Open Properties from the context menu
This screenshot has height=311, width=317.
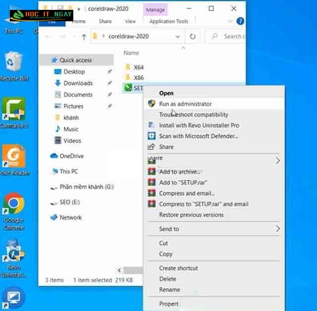[x=213, y=304]
